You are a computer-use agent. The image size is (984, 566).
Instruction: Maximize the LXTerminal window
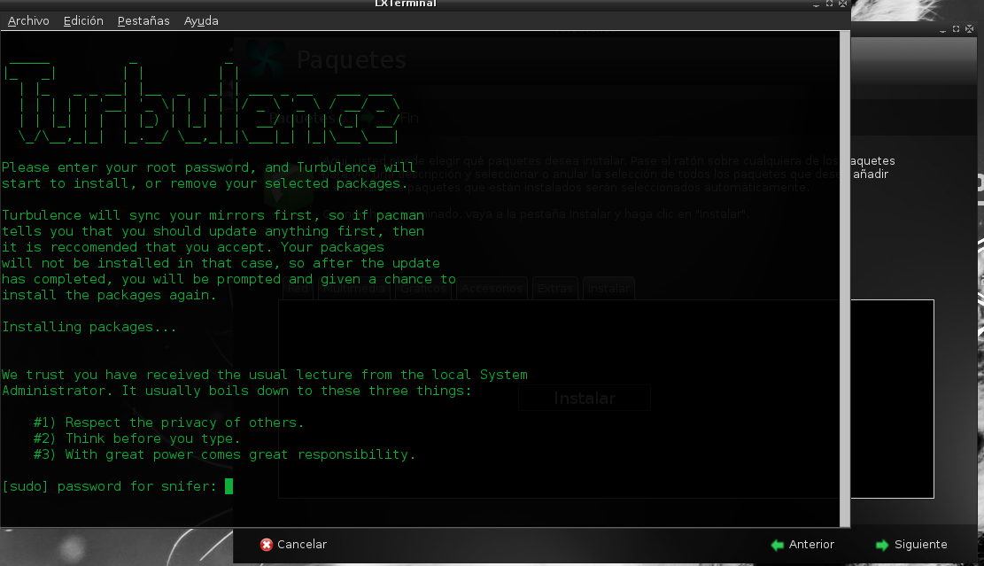point(829,4)
